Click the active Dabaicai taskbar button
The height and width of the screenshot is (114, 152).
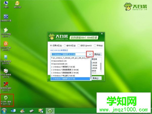(x=50, y=111)
